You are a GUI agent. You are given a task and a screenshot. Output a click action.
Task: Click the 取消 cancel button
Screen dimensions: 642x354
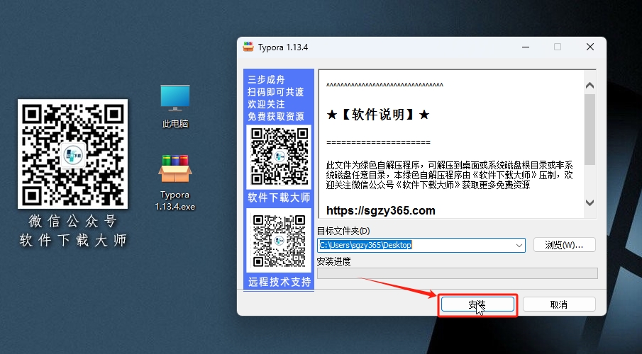(559, 304)
